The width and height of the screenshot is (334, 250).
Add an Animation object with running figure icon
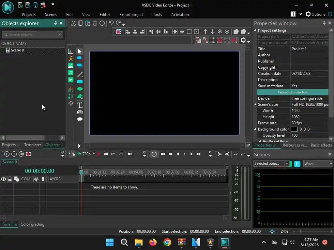71,58
